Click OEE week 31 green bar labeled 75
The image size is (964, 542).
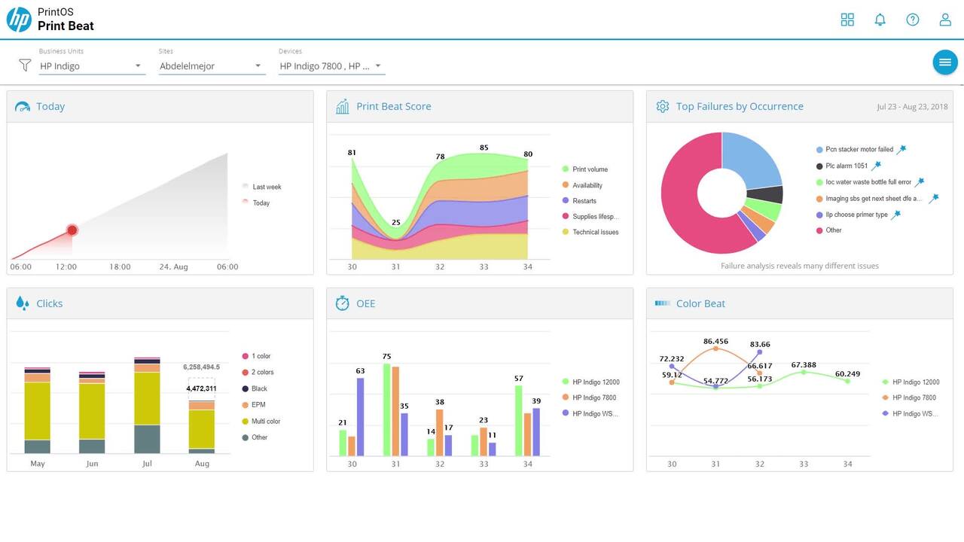(387, 410)
